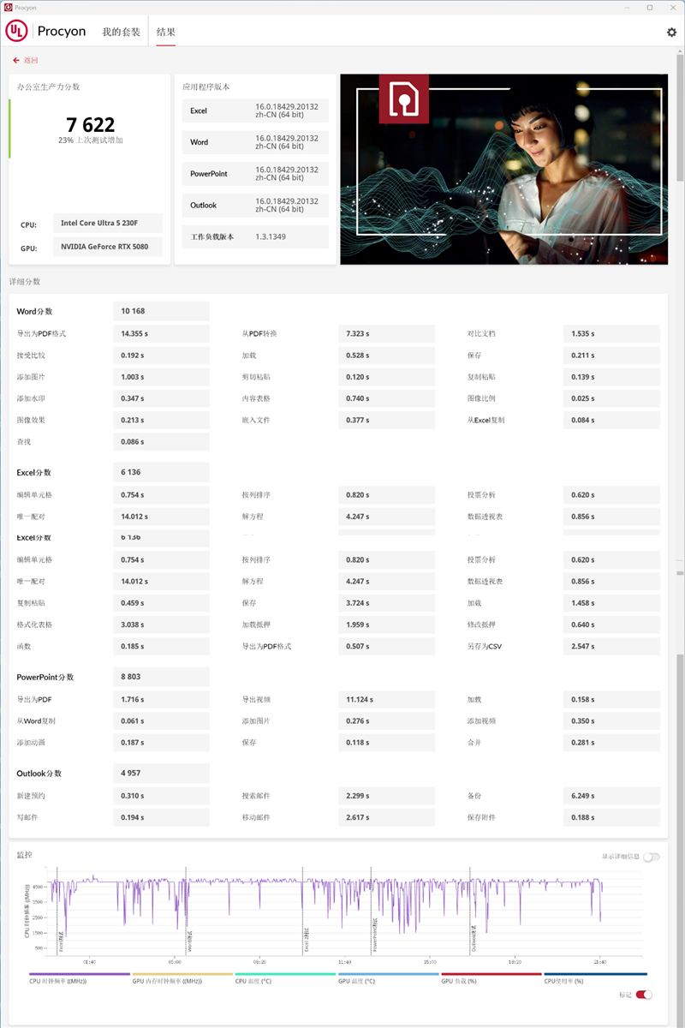Enable the CPU 温度 legend series
This screenshot has height=1028, width=685.
285,977
